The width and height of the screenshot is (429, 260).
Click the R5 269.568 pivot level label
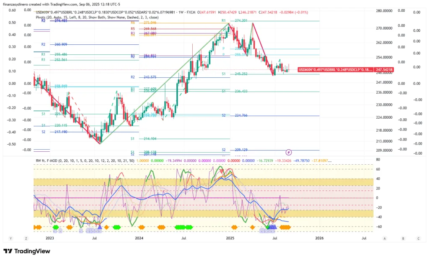coord(143,29)
